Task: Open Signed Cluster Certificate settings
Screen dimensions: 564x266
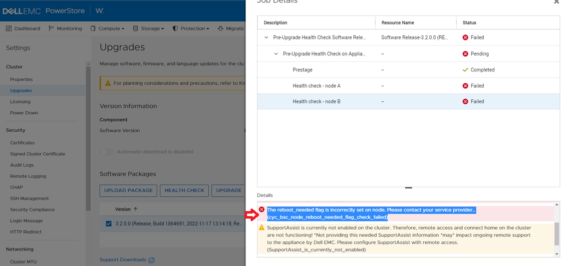Action: [37, 154]
